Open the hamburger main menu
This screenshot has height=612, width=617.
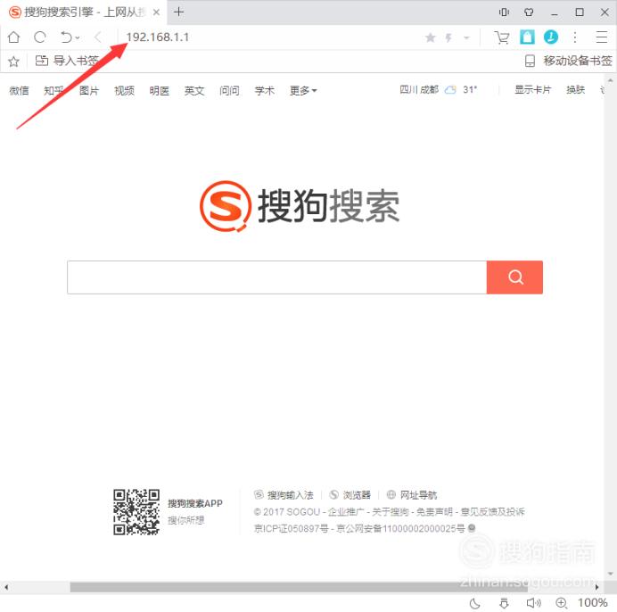pyautogui.click(x=601, y=37)
